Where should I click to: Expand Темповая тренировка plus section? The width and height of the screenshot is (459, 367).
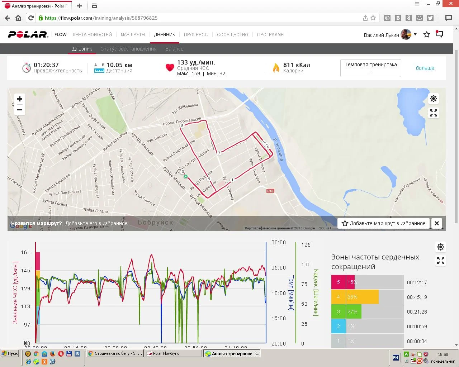[370, 68]
